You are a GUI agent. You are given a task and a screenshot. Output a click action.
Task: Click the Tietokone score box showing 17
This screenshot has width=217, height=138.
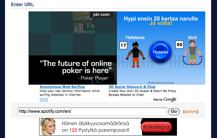point(123,45)
